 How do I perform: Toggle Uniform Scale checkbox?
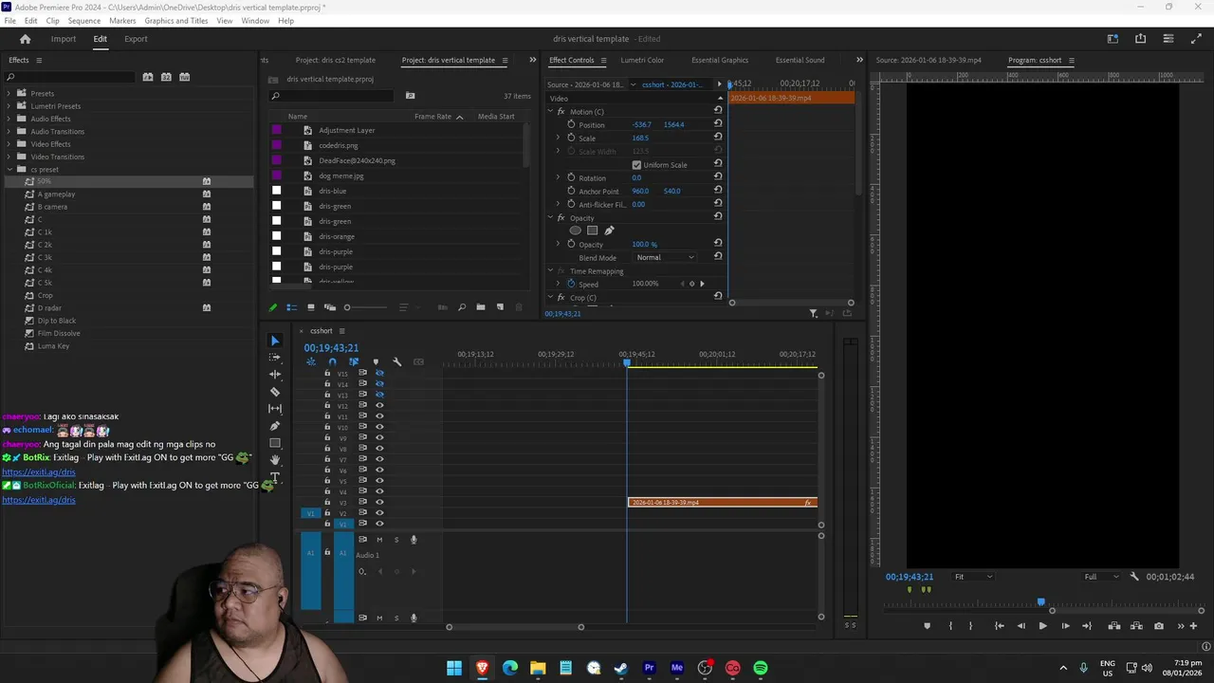point(636,165)
